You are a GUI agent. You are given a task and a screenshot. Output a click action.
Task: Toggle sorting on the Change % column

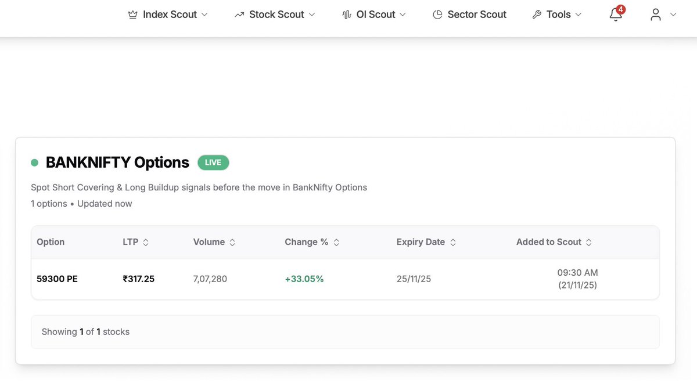337,242
